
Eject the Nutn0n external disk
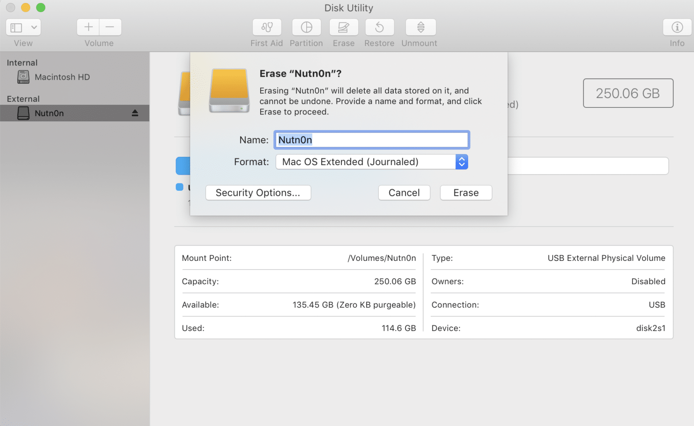(135, 113)
